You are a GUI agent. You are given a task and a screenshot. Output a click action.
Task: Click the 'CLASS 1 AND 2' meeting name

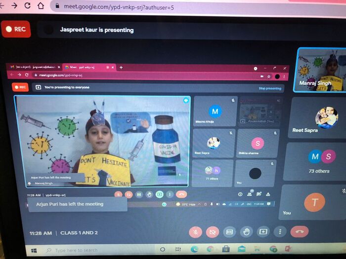[79, 233]
